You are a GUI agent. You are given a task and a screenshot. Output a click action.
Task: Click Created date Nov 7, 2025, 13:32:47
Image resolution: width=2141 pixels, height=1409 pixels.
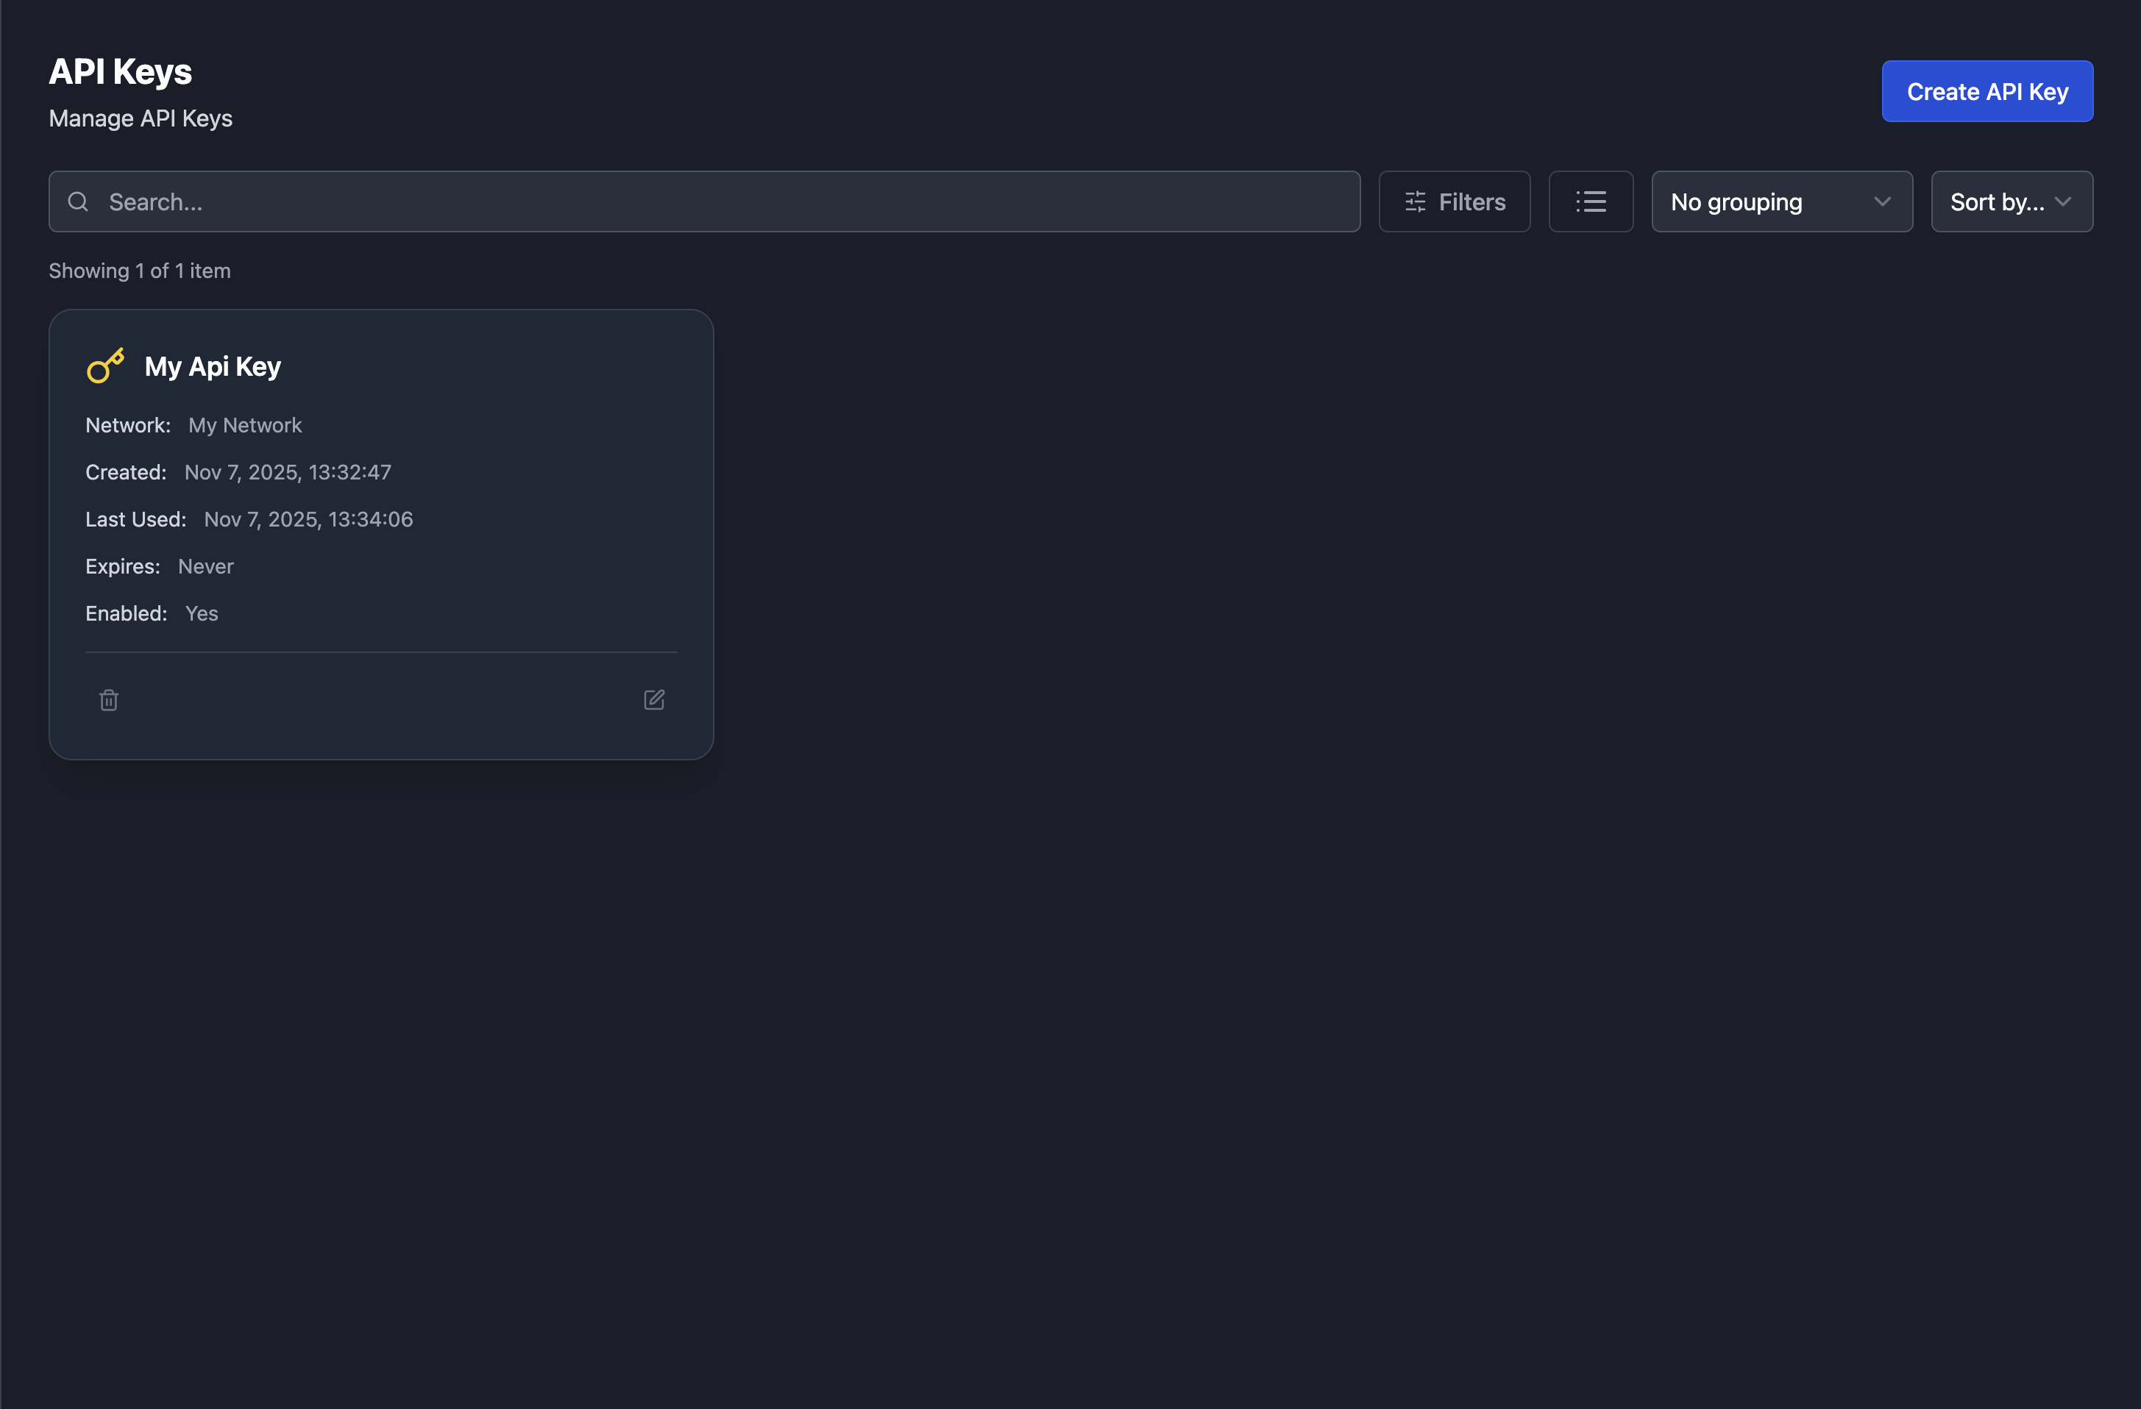pyautogui.click(x=288, y=472)
